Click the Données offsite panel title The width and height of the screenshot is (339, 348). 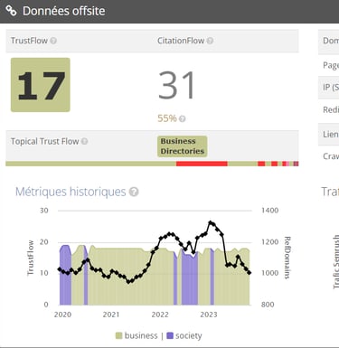coord(64,11)
